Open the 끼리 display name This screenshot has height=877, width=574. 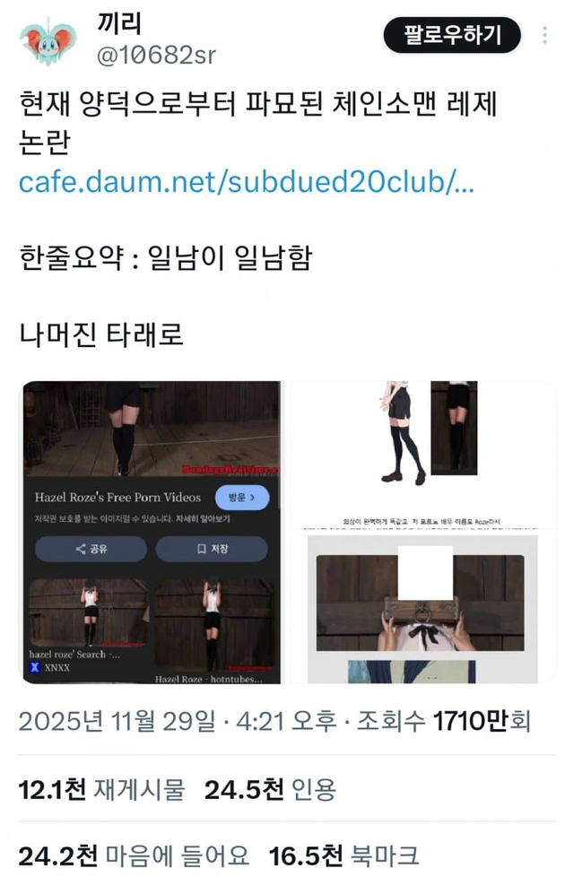(x=119, y=23)
